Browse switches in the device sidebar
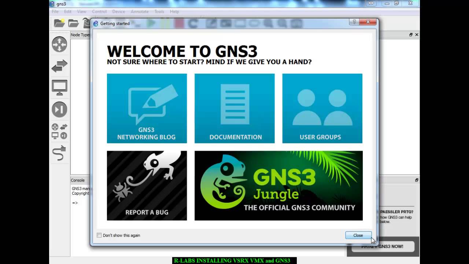The image size is (469, 264). pyautogui.click(x=59, y=66)
